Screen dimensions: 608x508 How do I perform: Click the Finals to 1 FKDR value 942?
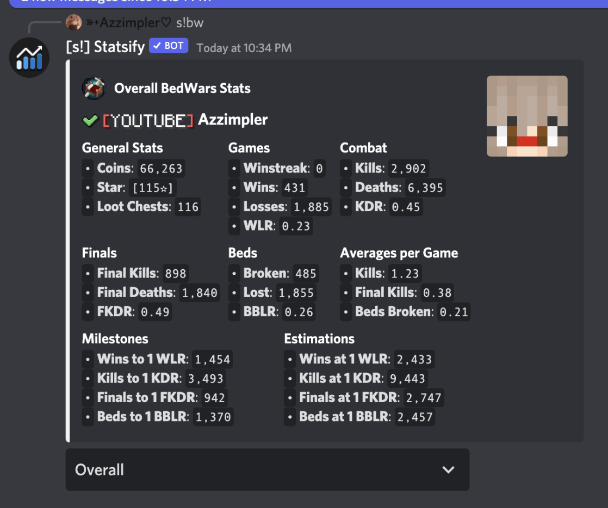tap(214, 398)
